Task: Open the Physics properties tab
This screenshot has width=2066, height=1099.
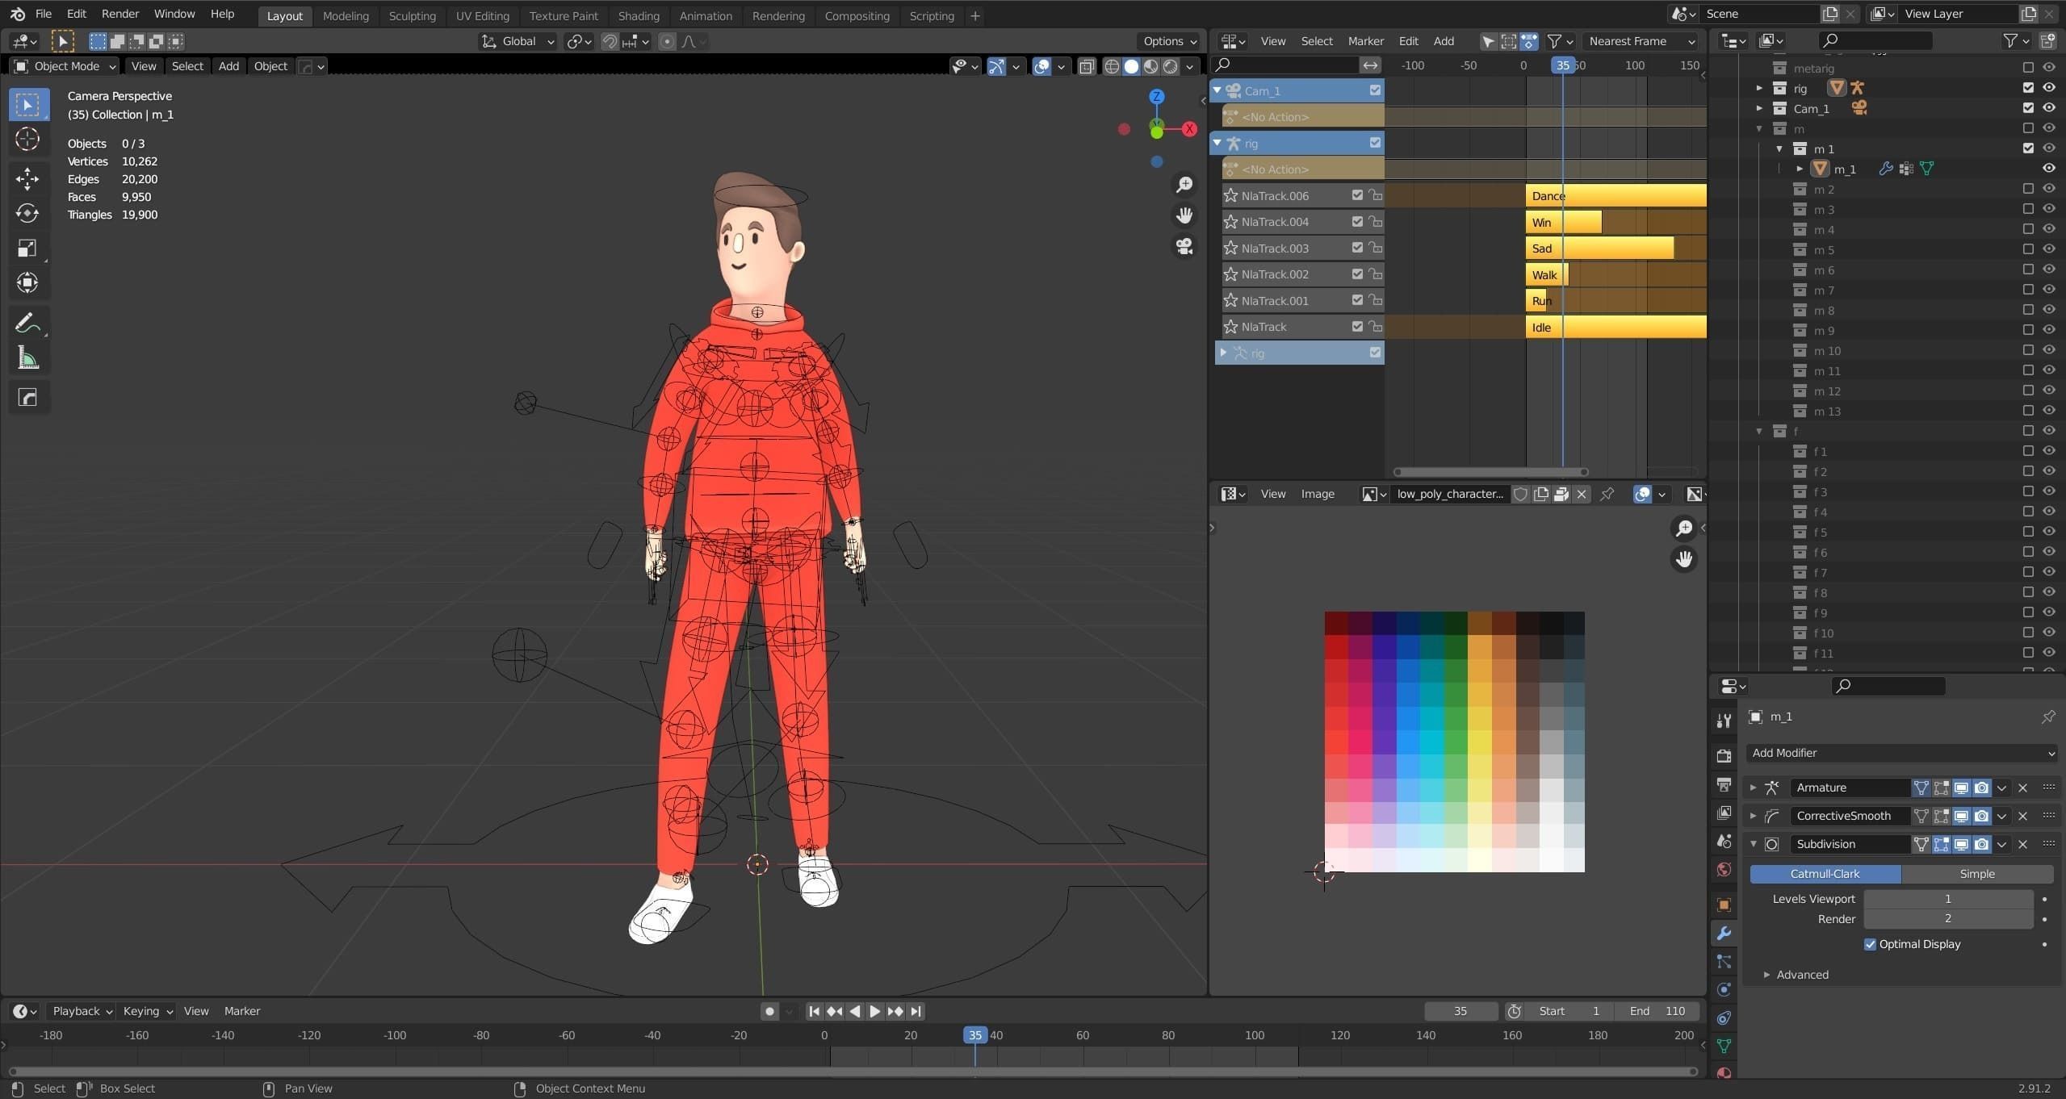Action: 1724,990
